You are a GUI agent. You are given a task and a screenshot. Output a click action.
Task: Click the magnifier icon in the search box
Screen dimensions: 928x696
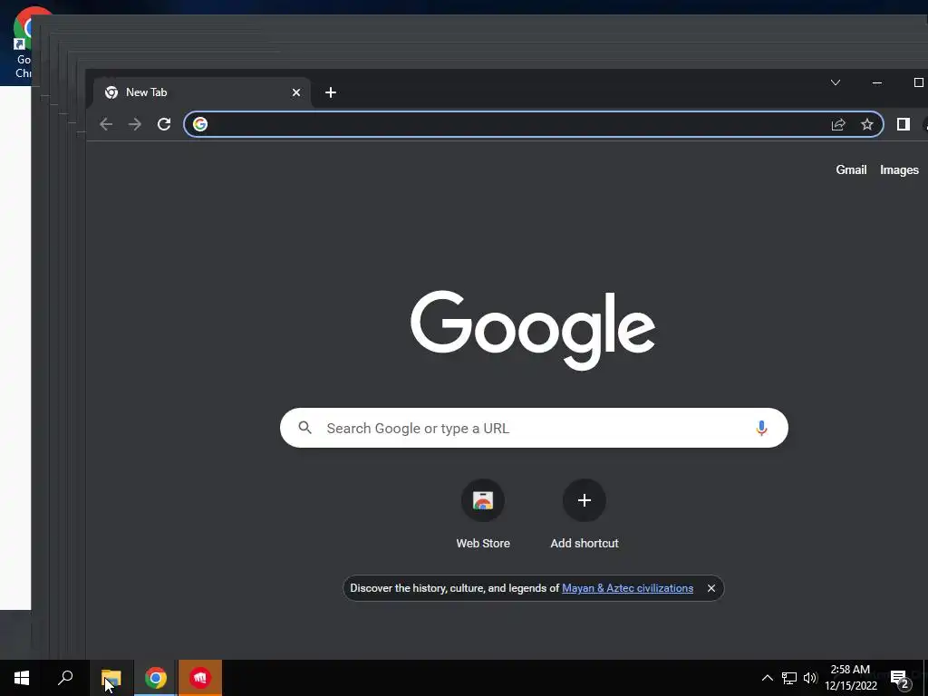(304, 428)
